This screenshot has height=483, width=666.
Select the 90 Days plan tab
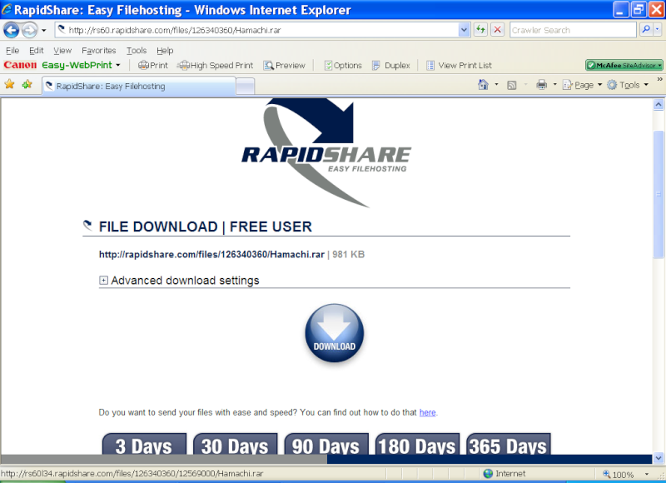[326, 444]
